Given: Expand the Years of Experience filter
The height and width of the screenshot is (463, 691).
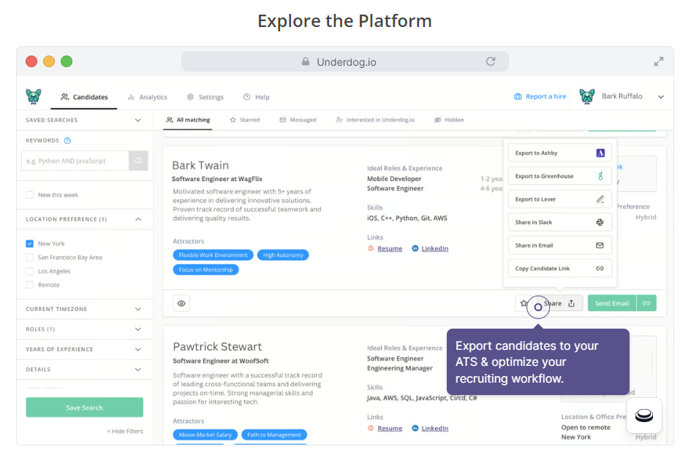Looking at the screenshot, I should pyautogui.click(x=84, y=349).
